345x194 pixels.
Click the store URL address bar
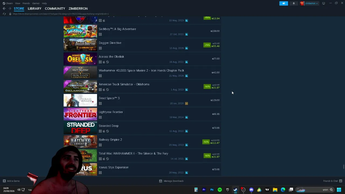tap(61, 14)
